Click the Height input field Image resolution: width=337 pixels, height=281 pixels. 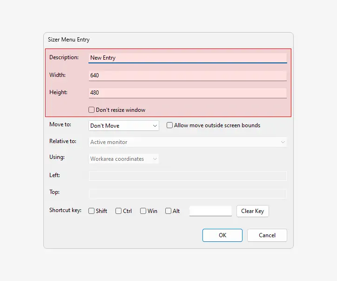point(187,93)
